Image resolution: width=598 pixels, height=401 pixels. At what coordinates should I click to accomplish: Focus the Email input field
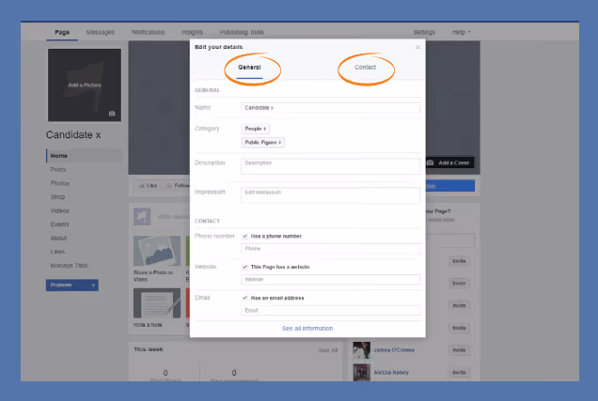tap(330, 310)
